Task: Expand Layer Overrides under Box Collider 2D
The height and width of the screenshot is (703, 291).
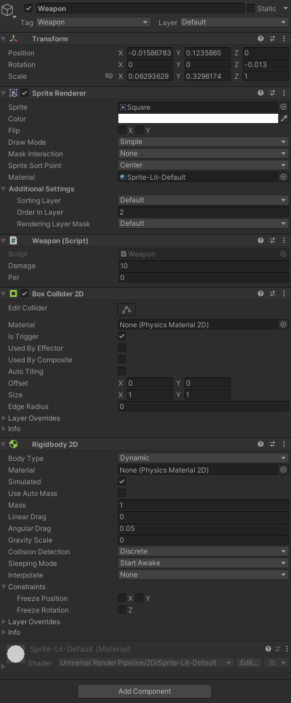Action: pyautogui.click(x=34, y=418)
